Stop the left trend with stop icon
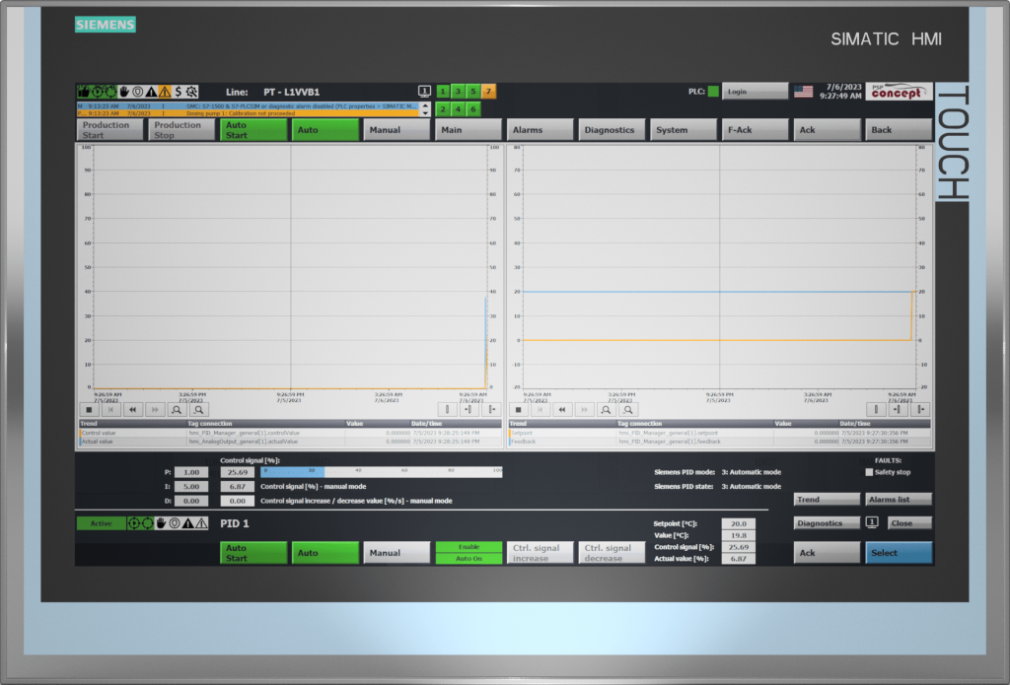Screen dimensions: 1010x685 tap(89, 409)
